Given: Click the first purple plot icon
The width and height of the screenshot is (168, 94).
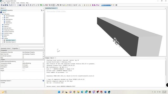Looking at the screenshot, I should pos(93,5).
